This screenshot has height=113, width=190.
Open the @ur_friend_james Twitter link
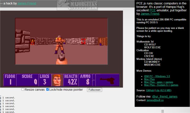pyautogui.click(x=165, y=97)
